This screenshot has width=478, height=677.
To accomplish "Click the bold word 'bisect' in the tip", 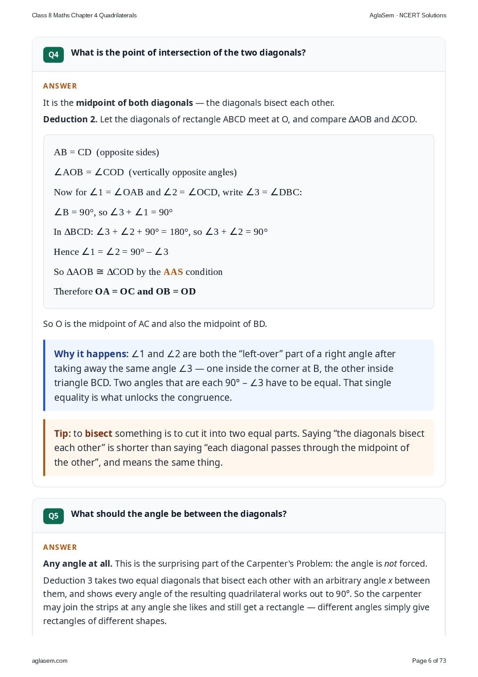I will pyautogui.click(x=99, y=434).
